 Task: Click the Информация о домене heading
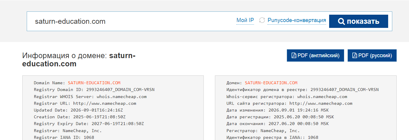click(79, 60)
